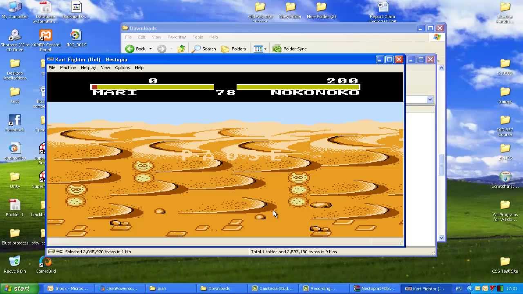
Task: Open the Tools menu in Downloads window
Action: [x=198, y=37]
